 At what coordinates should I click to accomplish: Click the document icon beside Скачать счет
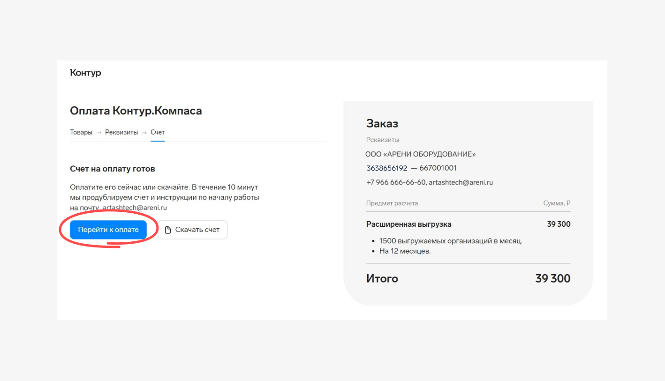click(168, 230)
